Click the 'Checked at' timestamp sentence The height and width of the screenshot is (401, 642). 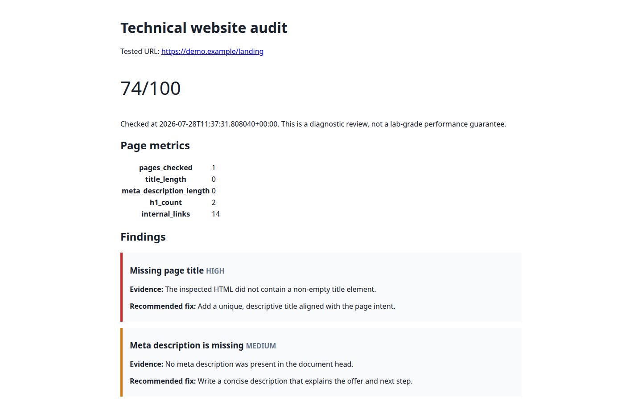pyautogui.click(x=313, y=124)
